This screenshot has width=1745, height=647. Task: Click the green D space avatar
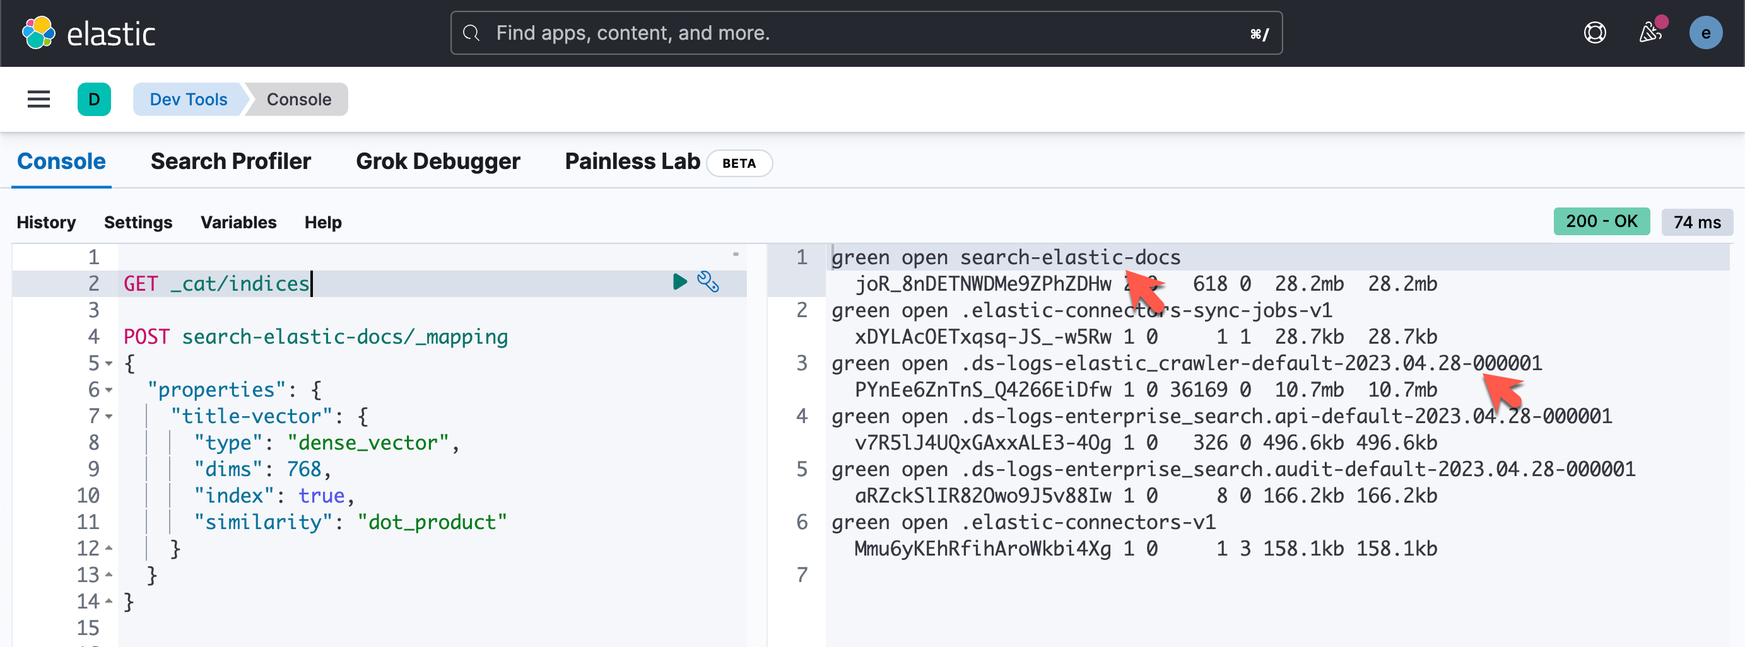point(94,100)
